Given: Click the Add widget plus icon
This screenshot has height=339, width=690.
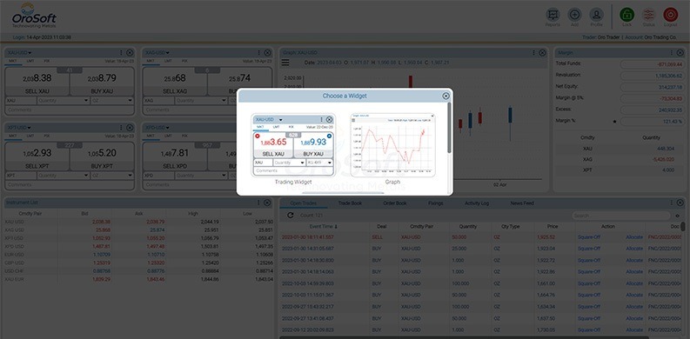Looking at the screenshot, I should point(574,15).
